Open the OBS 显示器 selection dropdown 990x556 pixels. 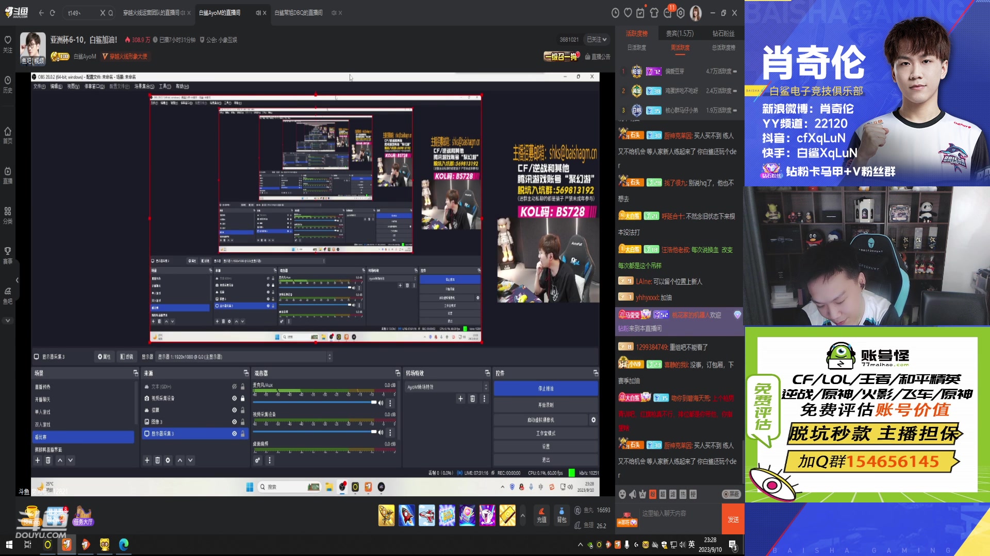(244, 357)
